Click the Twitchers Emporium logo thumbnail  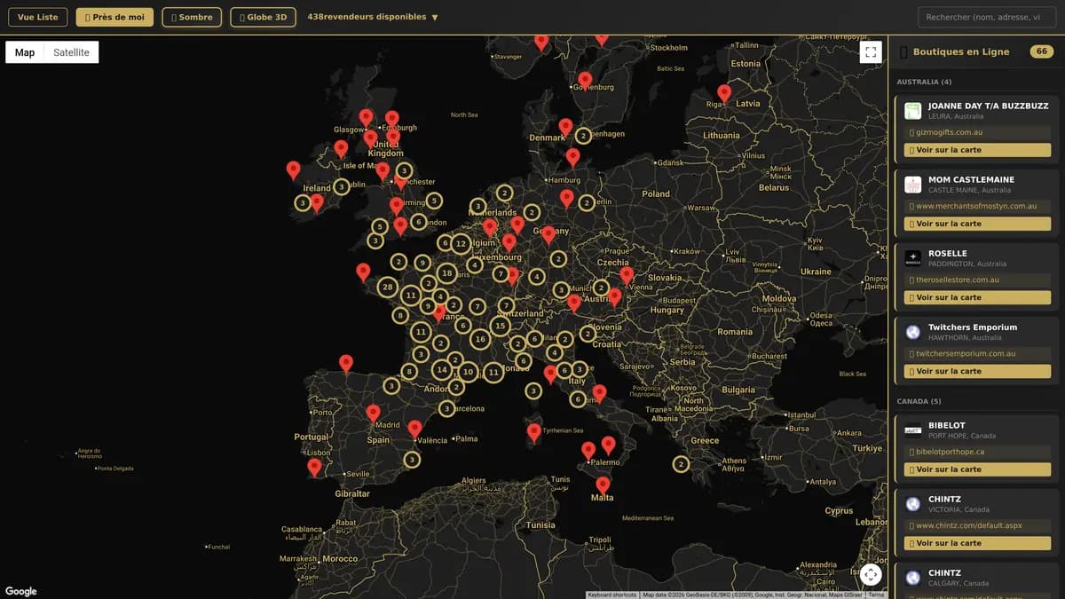[912, 332]
